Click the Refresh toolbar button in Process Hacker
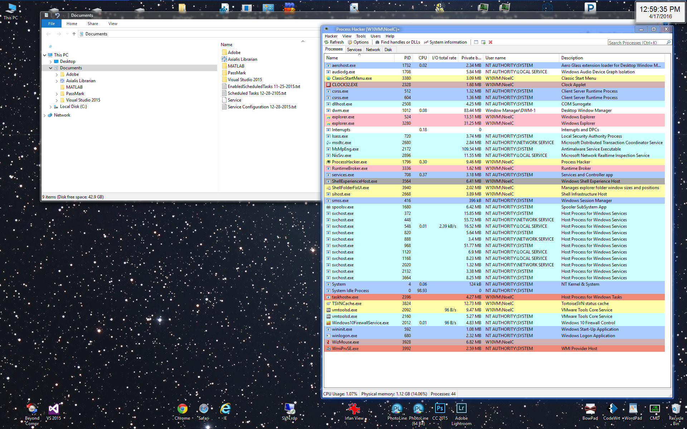The height and width of the screenshot is (429, 687). [334, 42]
